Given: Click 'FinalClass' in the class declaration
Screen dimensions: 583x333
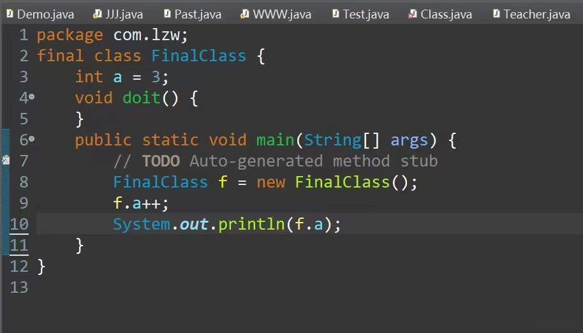Looking at the screenshot, I should click(198, 56).
